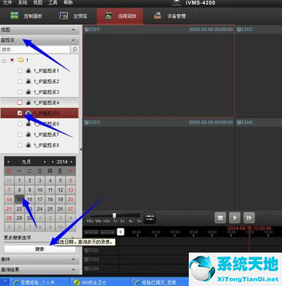Click camera icon of 1_IP监控点7

click(x=29, y=134)
